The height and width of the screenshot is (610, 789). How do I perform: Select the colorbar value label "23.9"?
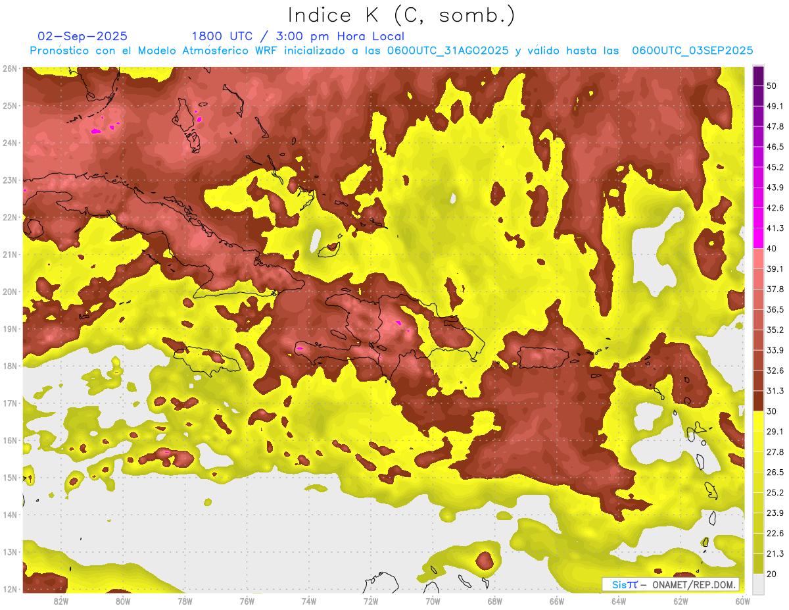[x=775, y=513]
